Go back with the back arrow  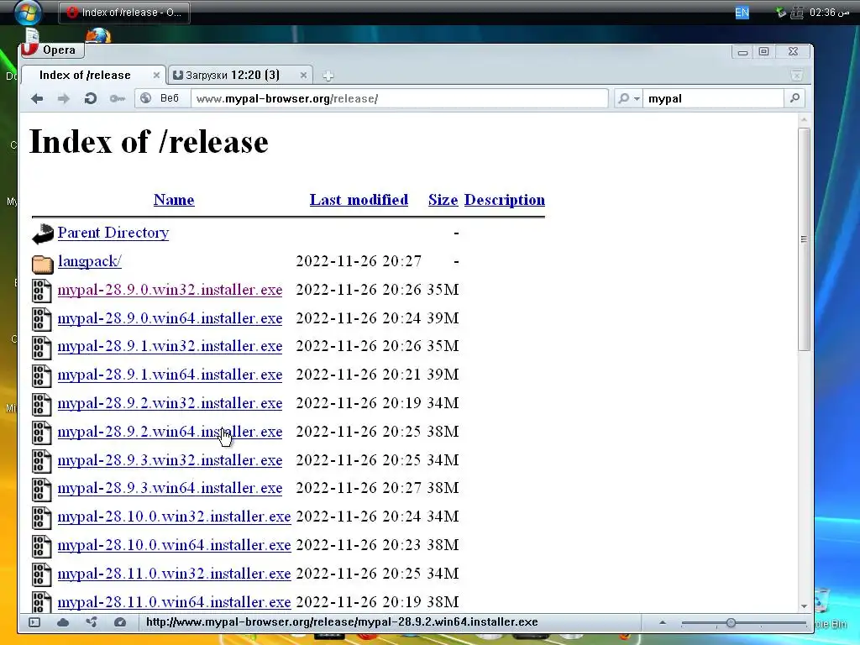(x=37, y=99)
